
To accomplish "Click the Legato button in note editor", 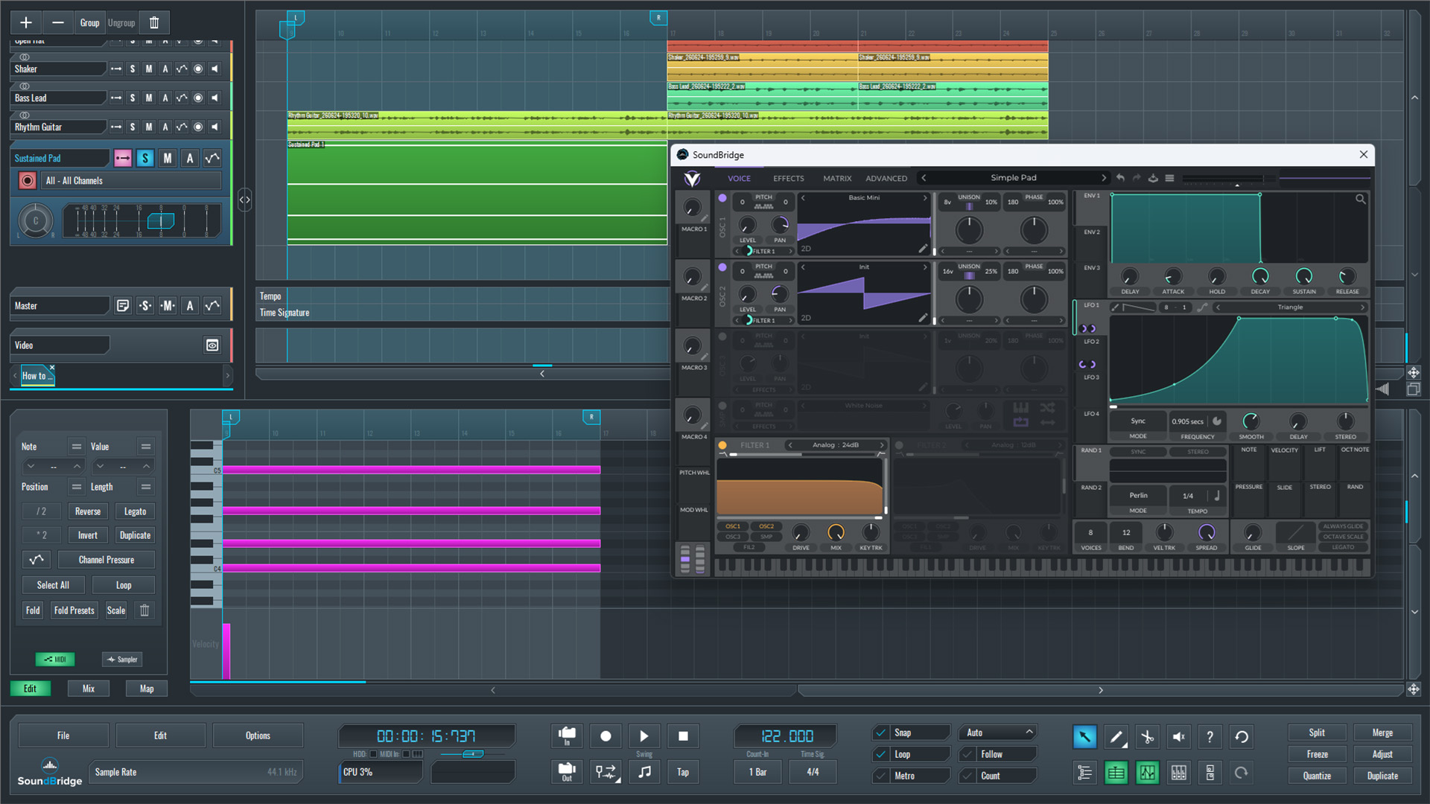I will (135, 511).
